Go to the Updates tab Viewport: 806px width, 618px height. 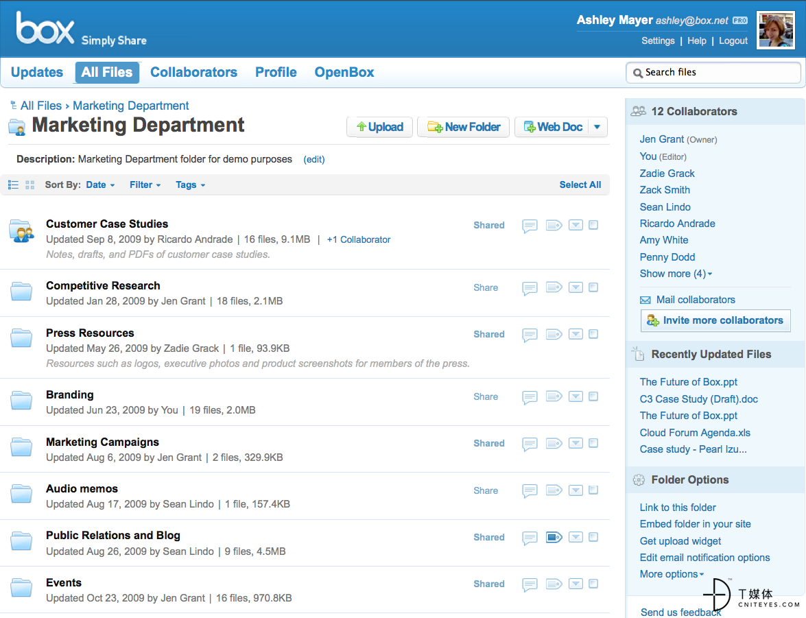[37, 73]
